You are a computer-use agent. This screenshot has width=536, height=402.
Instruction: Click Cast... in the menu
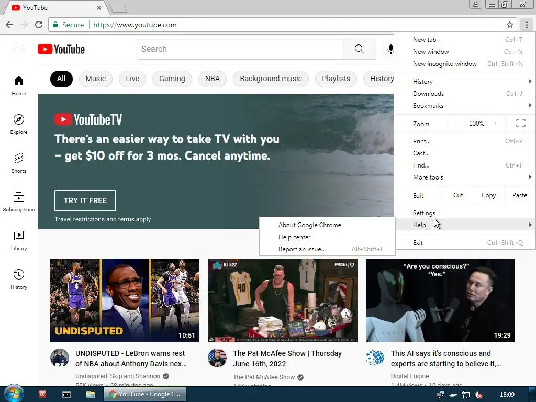(x=465, y=153)
